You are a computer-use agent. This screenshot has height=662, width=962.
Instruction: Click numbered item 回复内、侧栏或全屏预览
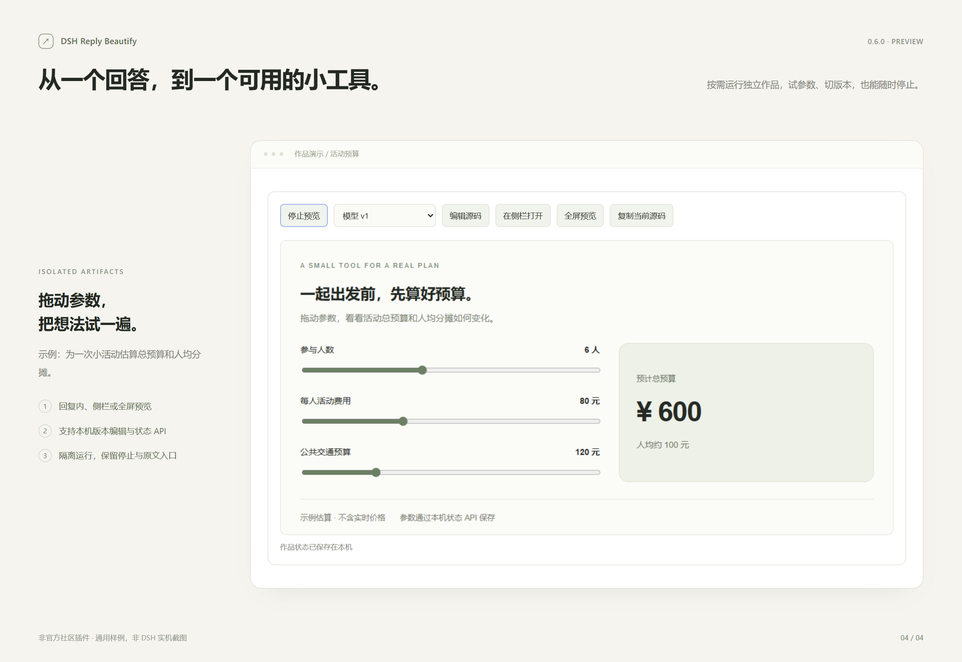tap(95, 406)
